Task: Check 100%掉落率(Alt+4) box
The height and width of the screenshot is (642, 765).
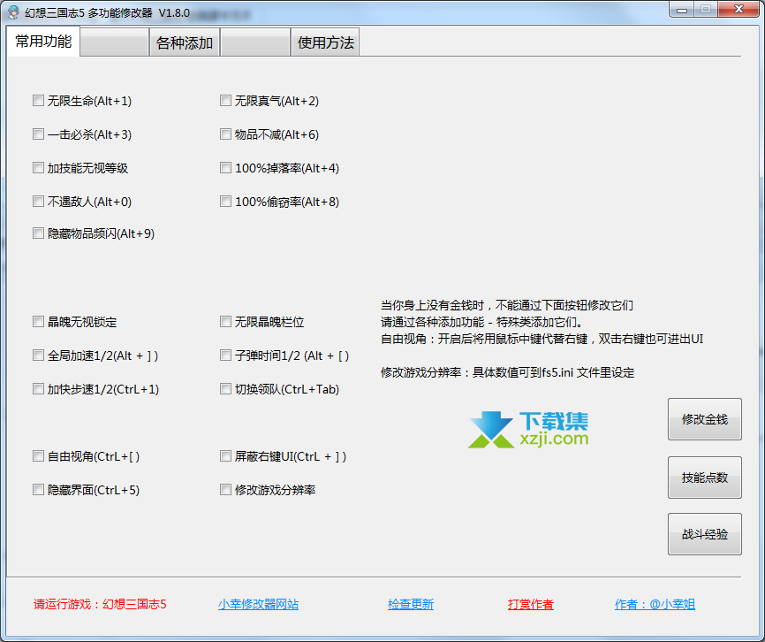Action: 225,168
